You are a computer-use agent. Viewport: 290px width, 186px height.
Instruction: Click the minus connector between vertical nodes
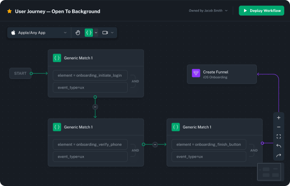point(95,107)
